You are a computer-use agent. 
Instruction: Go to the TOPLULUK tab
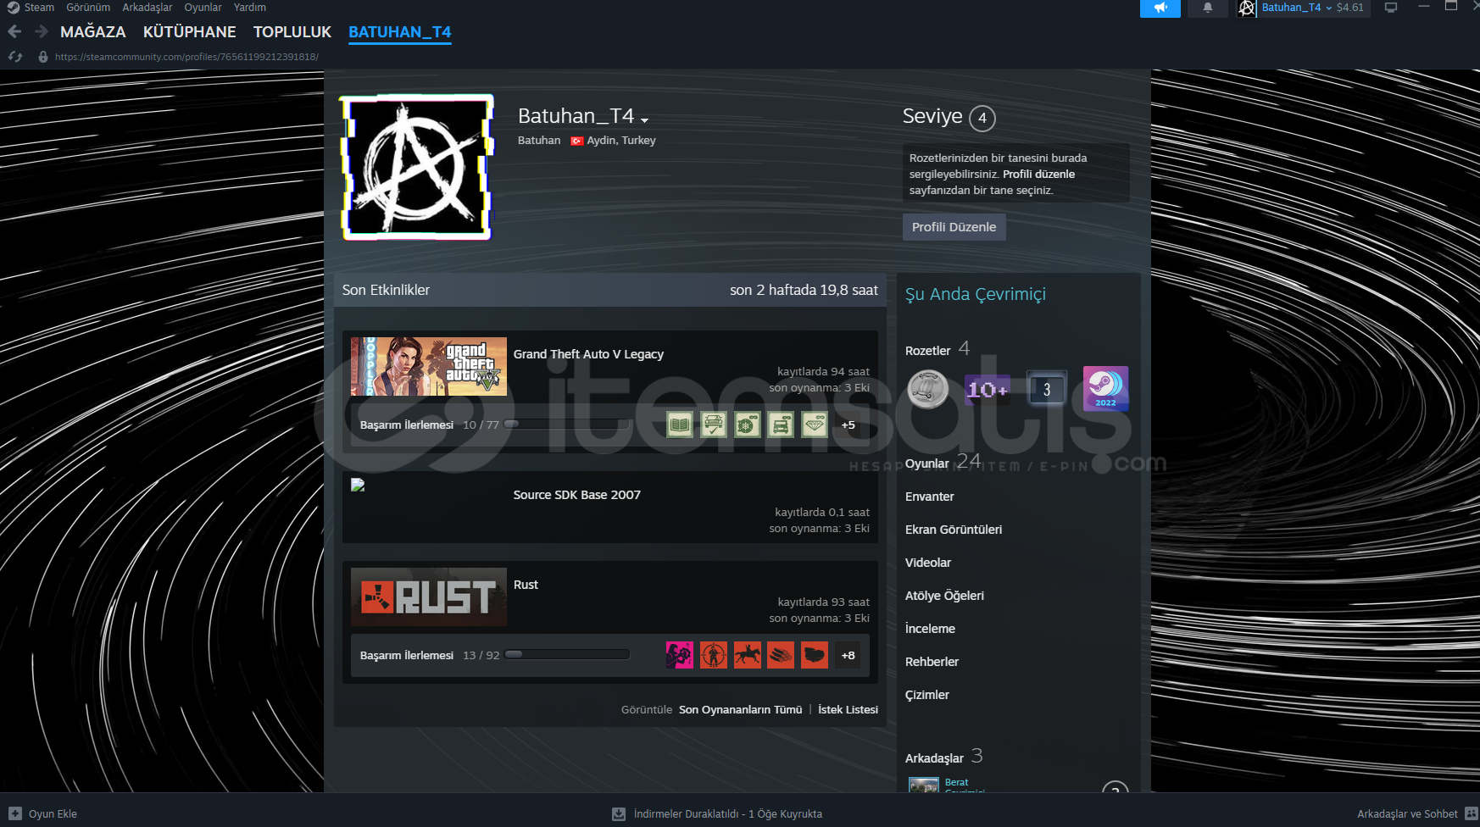point(292,32)
